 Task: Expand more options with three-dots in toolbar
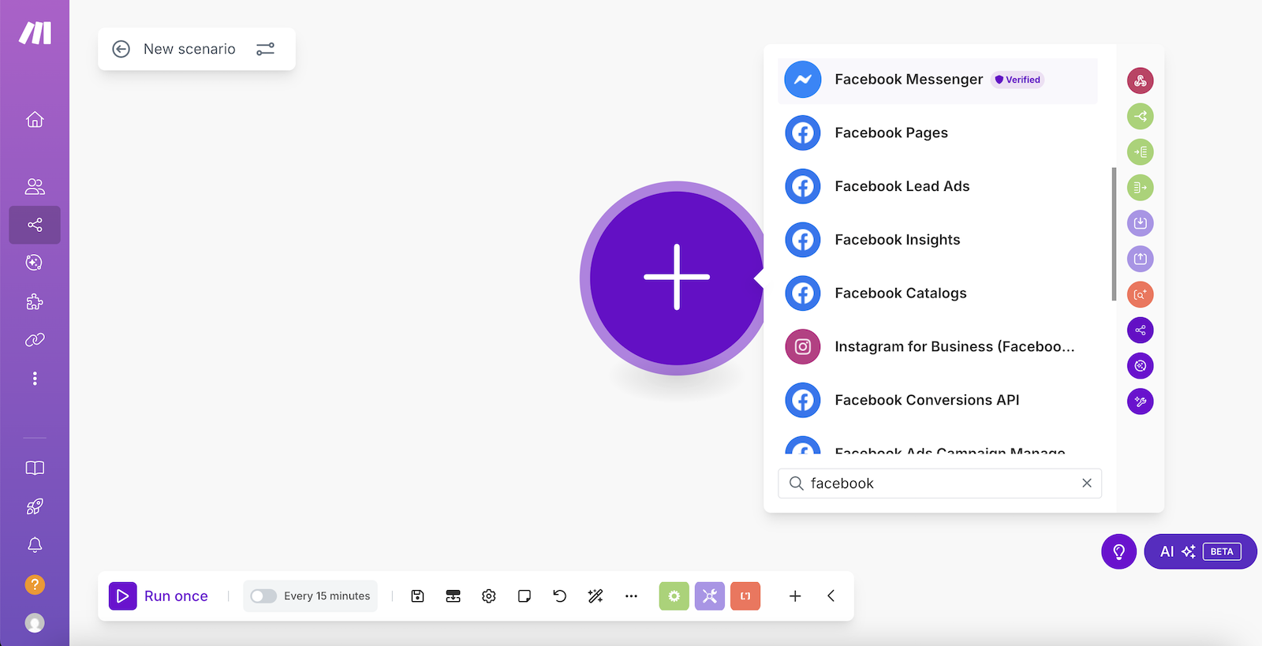[x=631, y=596]
